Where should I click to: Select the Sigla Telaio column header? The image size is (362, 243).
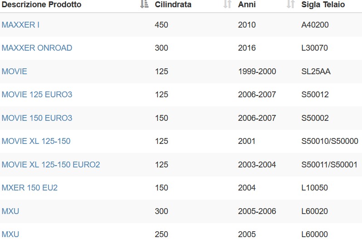(x=323, y=5)
